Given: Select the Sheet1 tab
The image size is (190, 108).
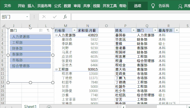Looking at the screenshot, I should (x=30, y=106).
